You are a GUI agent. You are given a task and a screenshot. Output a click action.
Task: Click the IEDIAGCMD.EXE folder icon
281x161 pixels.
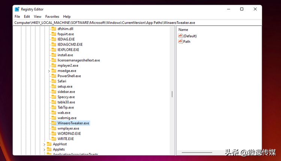[54, 44]
